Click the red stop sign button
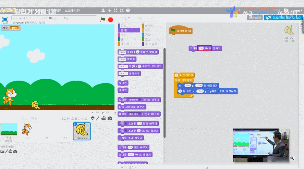 110,20
